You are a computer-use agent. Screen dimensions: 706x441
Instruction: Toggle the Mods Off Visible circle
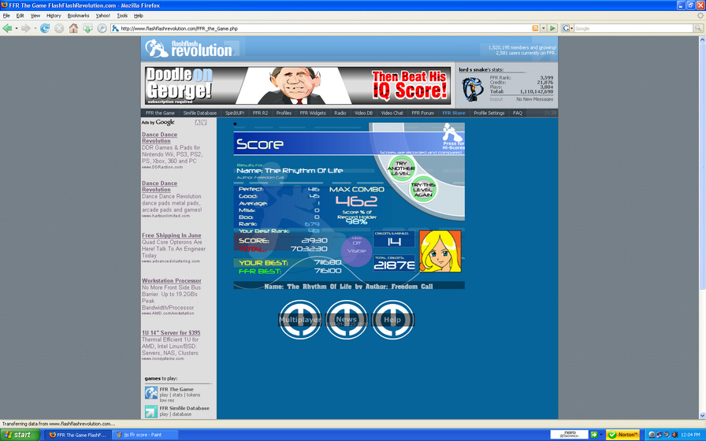tap(357, 250)
